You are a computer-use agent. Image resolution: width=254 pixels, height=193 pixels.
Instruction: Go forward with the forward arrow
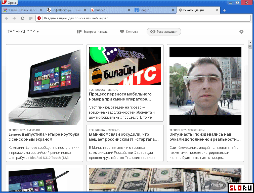tap(14, 18)
